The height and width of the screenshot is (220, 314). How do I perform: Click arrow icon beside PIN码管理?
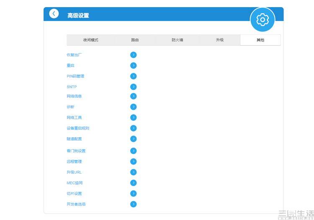coord(134,76)
